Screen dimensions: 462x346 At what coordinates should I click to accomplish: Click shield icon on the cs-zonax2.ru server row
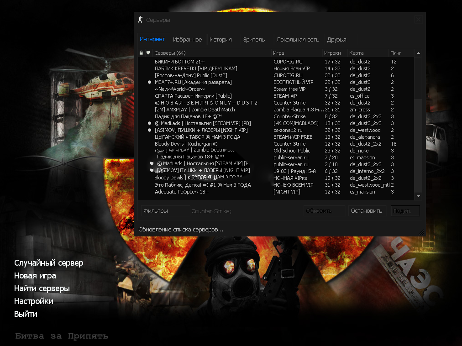(x=149, y=130)
